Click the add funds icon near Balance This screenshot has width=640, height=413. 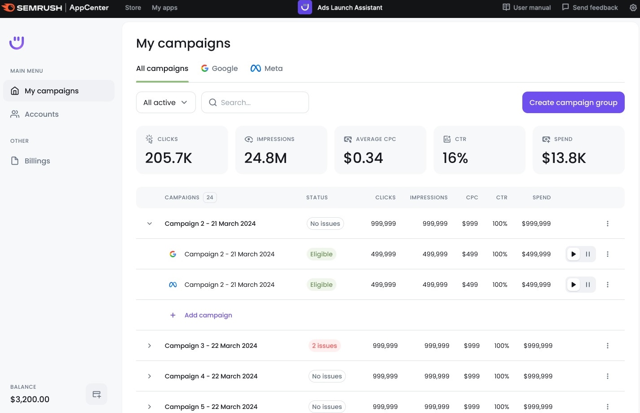[96, 394]
